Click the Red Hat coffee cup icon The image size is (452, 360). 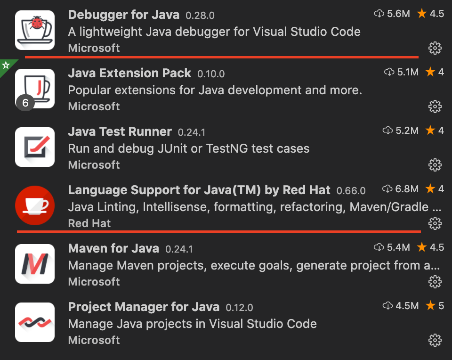(34, 205)
